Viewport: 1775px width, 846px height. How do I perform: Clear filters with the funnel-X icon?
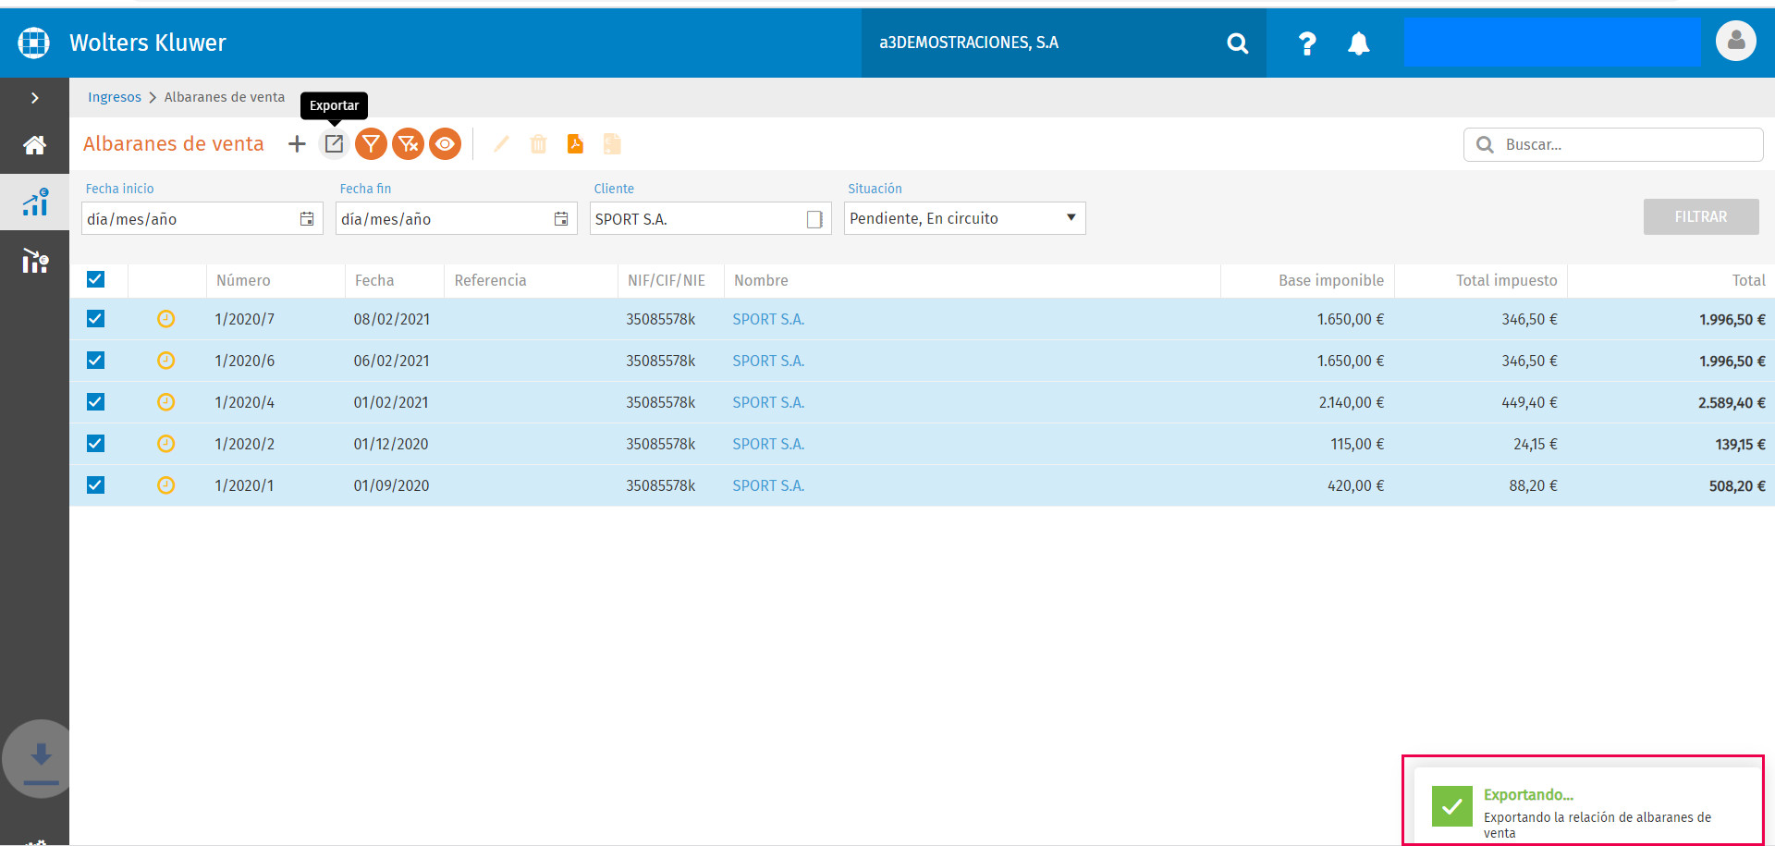(x=408, y=144)
